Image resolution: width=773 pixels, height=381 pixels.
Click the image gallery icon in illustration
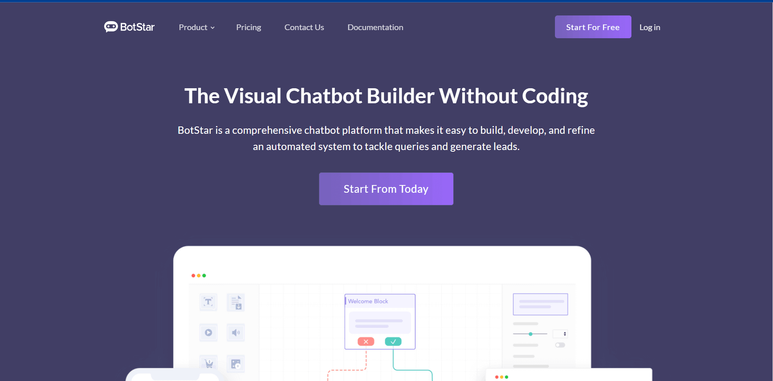point(236,364)
